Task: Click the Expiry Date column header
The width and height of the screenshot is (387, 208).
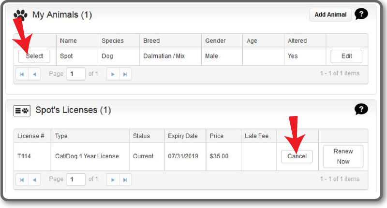Action: pos(185,136)
